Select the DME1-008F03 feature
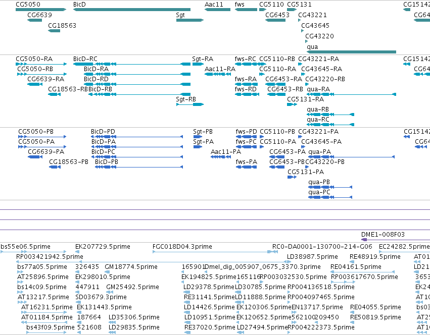This screenshot has height=335, width=430. point(396,240)
